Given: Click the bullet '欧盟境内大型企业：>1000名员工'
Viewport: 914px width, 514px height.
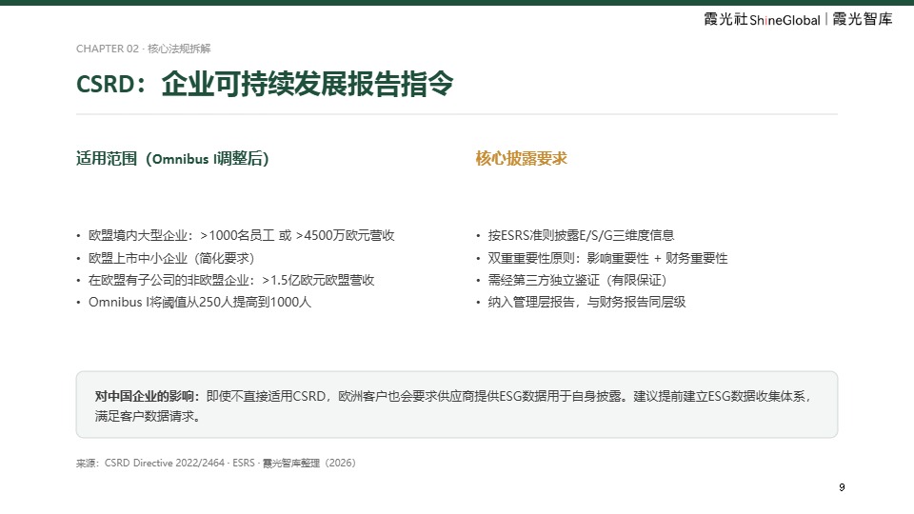Looking at the screenshot, I should [x=241, y=235].
